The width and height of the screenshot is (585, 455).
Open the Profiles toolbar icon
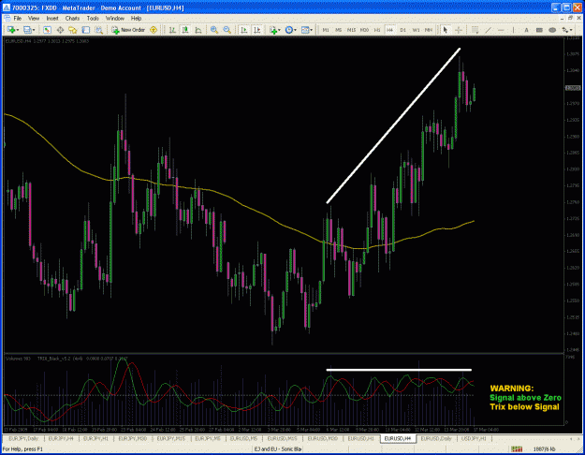(27, 30)
